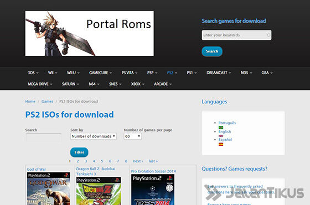This screenshot has width=310, height=205.
Task: Open the God of War title link
Action: pos(37,169)
